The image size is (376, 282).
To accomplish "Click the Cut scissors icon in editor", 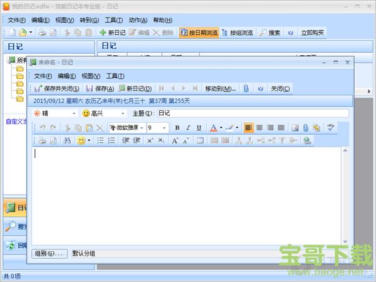I will (68, 128).
